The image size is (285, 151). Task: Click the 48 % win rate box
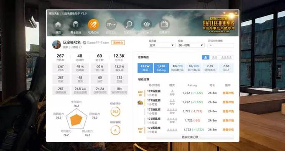[x=80, y=68]
